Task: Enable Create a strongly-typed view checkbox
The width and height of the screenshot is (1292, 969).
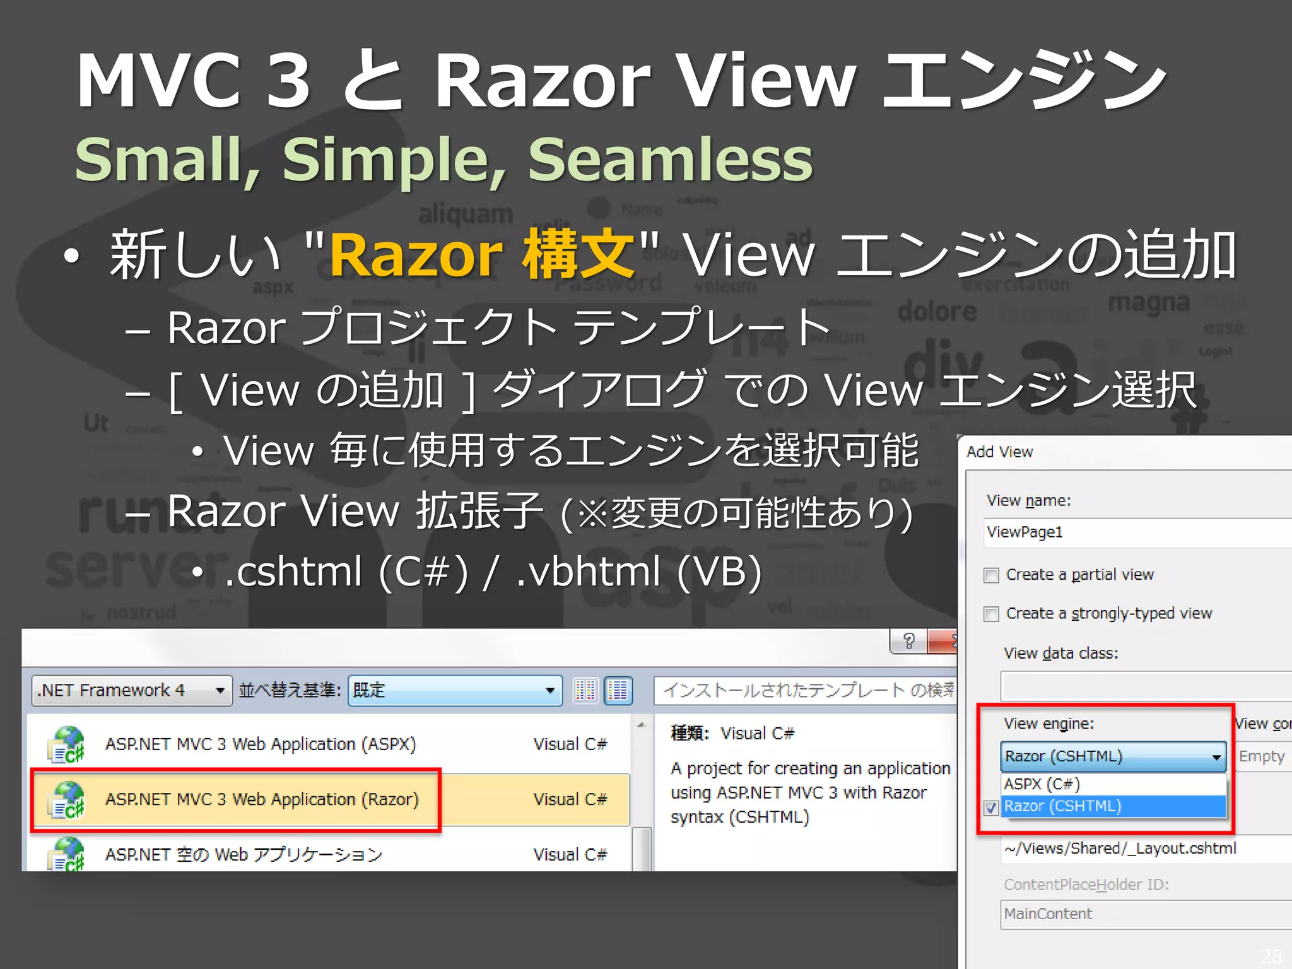Action: pyautogui.click(x=992, y=614)
